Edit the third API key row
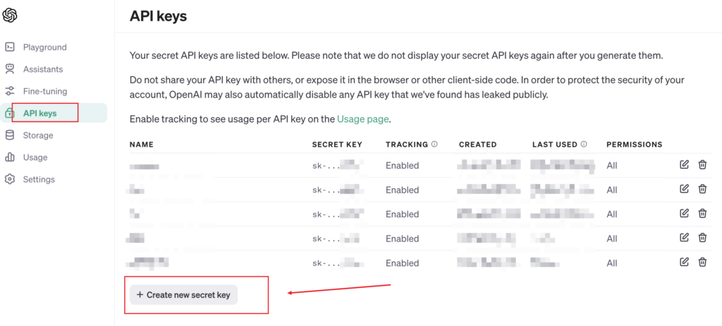Screen dimensions: 722x326 click(684, 213)
